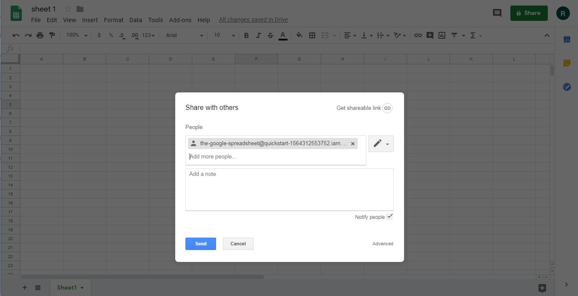Screen dimensions: 578x296
Task: Open the Arial font dropdown
Action: pyautogui.click(x=185, y=35)
